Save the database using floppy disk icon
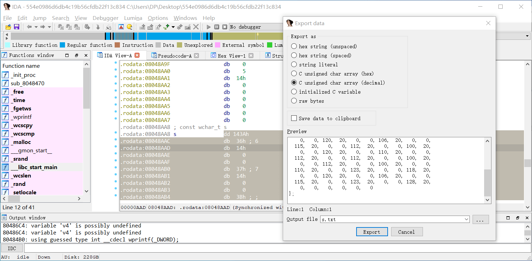532x261 pixels. (16, 27)
